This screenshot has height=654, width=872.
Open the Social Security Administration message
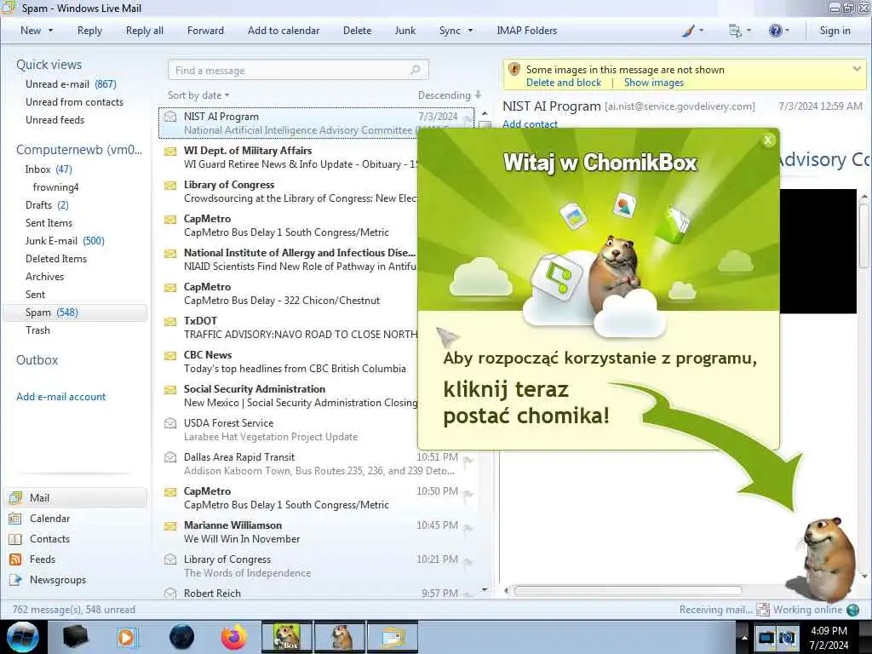290,395
